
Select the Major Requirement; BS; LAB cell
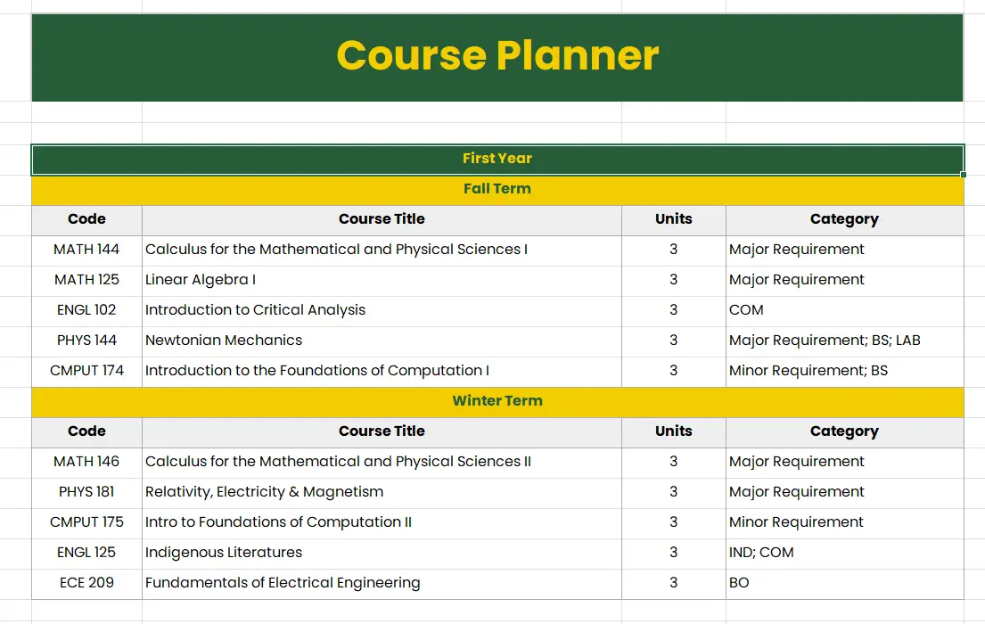click(x=843, y=341)
